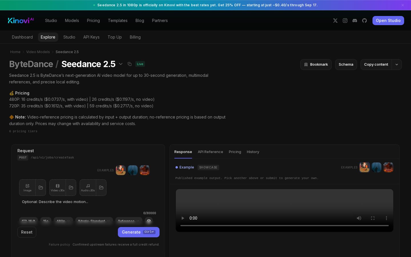Image resolution: width=411 pixels, height=257 pixels.
Task: Click the Open Studio button
Action: click(x=388, y=21)
